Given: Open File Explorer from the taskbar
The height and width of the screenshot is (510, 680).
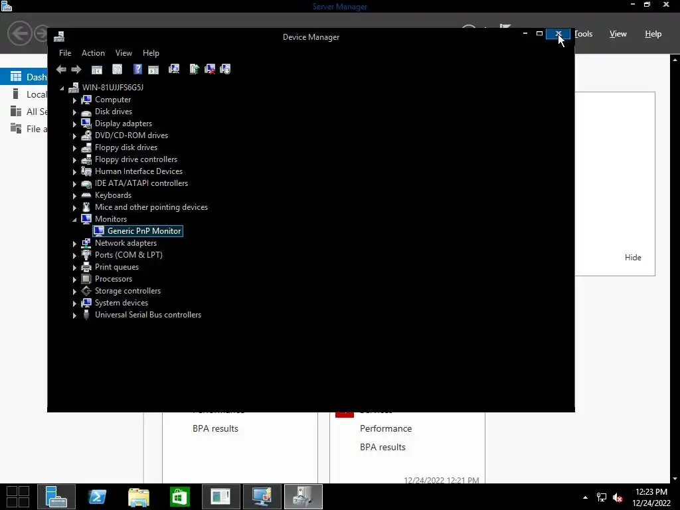Looking at the screenshot, I should [139, 497].
